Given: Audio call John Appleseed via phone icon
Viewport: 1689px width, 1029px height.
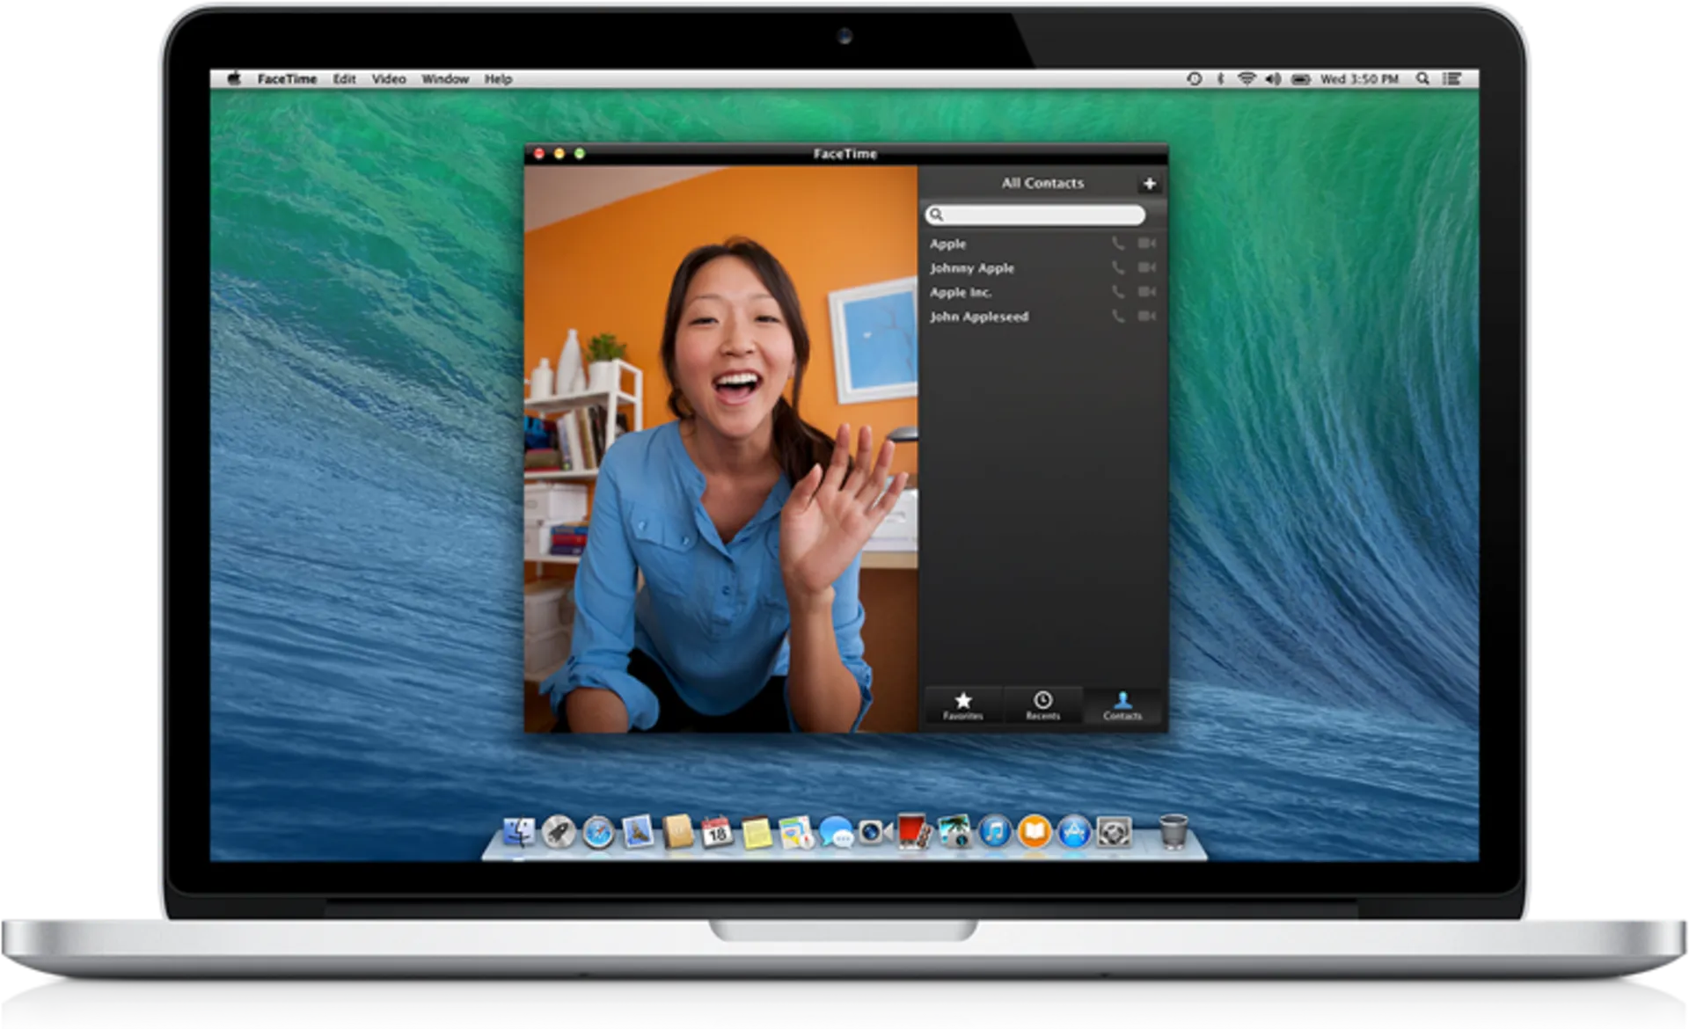Looking at the screenshot, I should point(1118,316).
